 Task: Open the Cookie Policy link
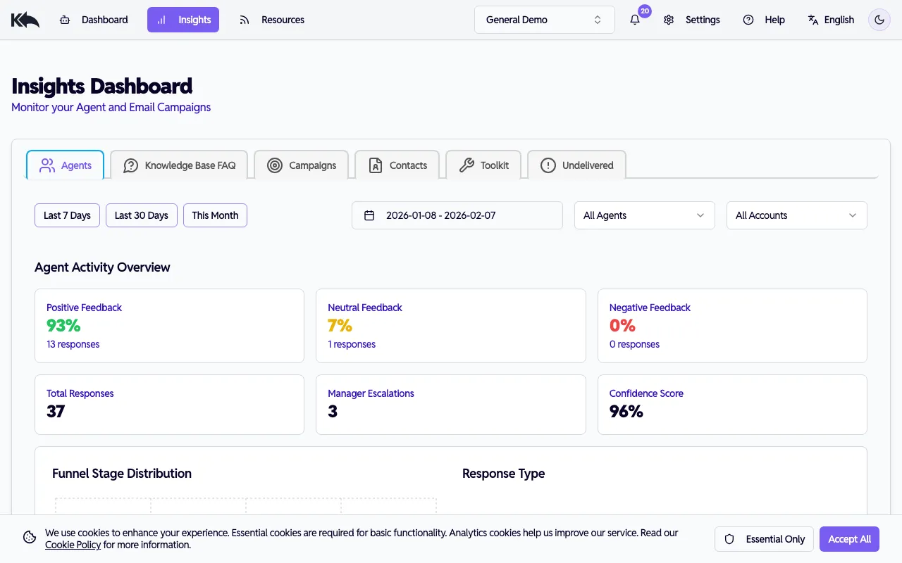click(73, 544)
